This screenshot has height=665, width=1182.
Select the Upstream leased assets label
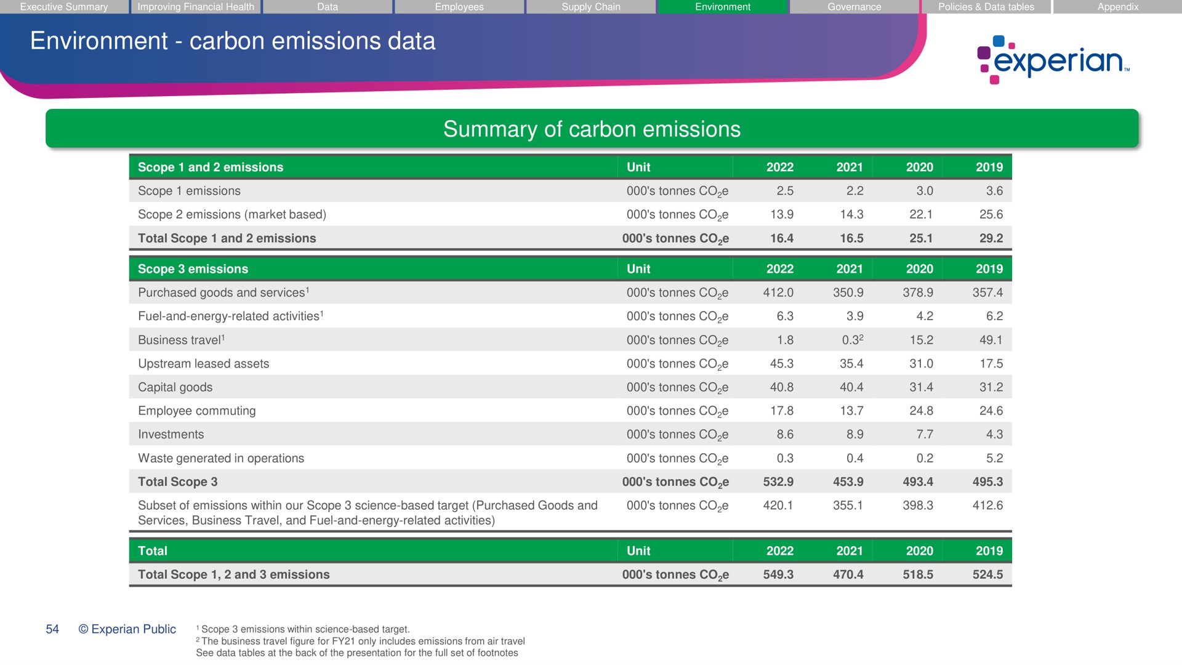[x=203, y=364]
